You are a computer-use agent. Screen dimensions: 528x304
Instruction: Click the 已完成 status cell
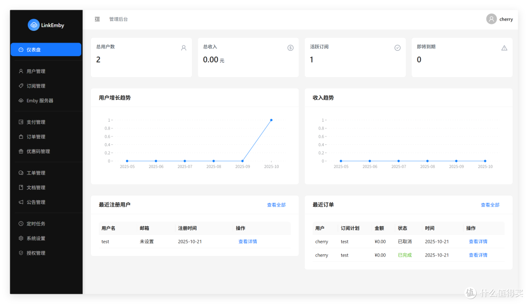tap(405, 255)
